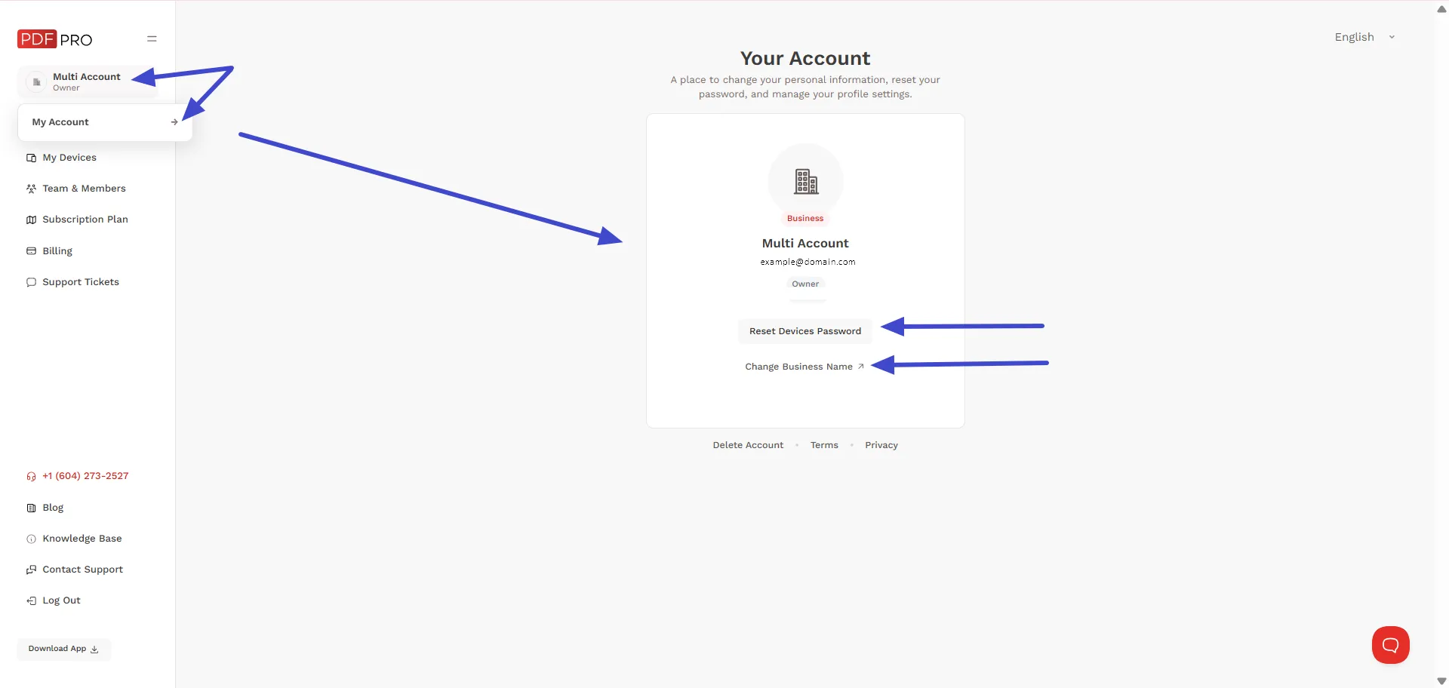The height and width of the screenshot is (688, 1449).
Task: Open the red live chat bubble
Action: coord(1390,645)
